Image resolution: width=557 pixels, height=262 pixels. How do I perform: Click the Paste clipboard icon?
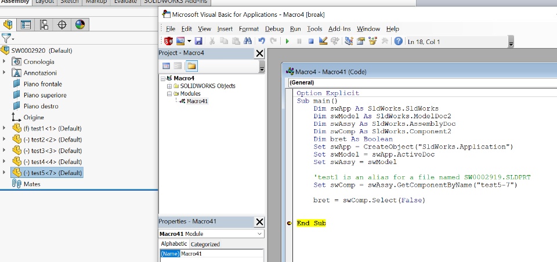coord(236,41)
